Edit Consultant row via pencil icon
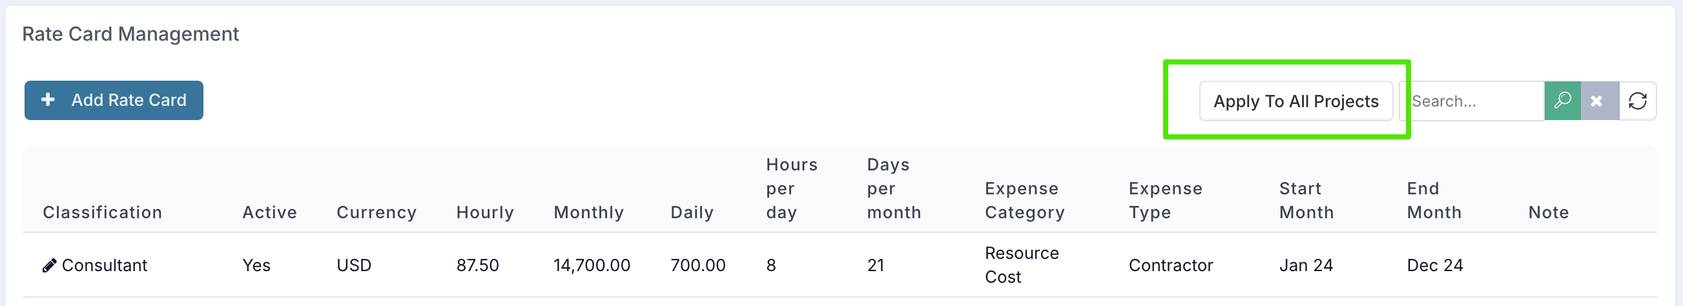 click(x=49, y=265)
